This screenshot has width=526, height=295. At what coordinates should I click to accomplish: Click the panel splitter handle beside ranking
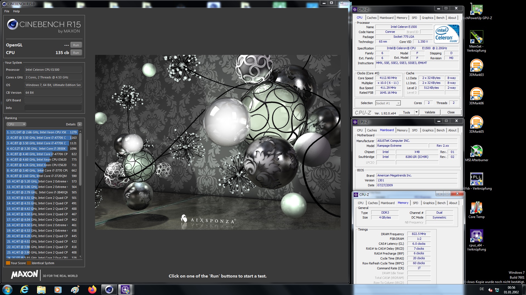[x=87, y=147]
